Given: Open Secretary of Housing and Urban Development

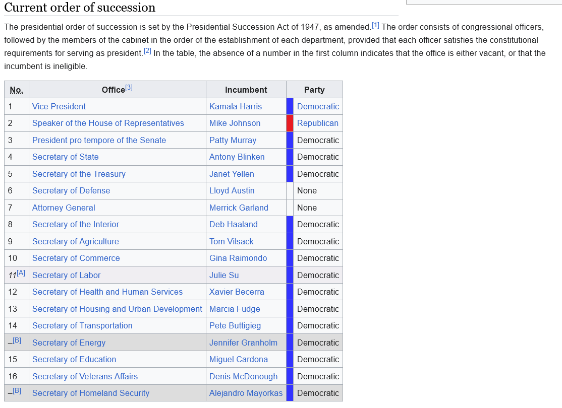Looking at the screenshot, I should click(x=117, y=309).
